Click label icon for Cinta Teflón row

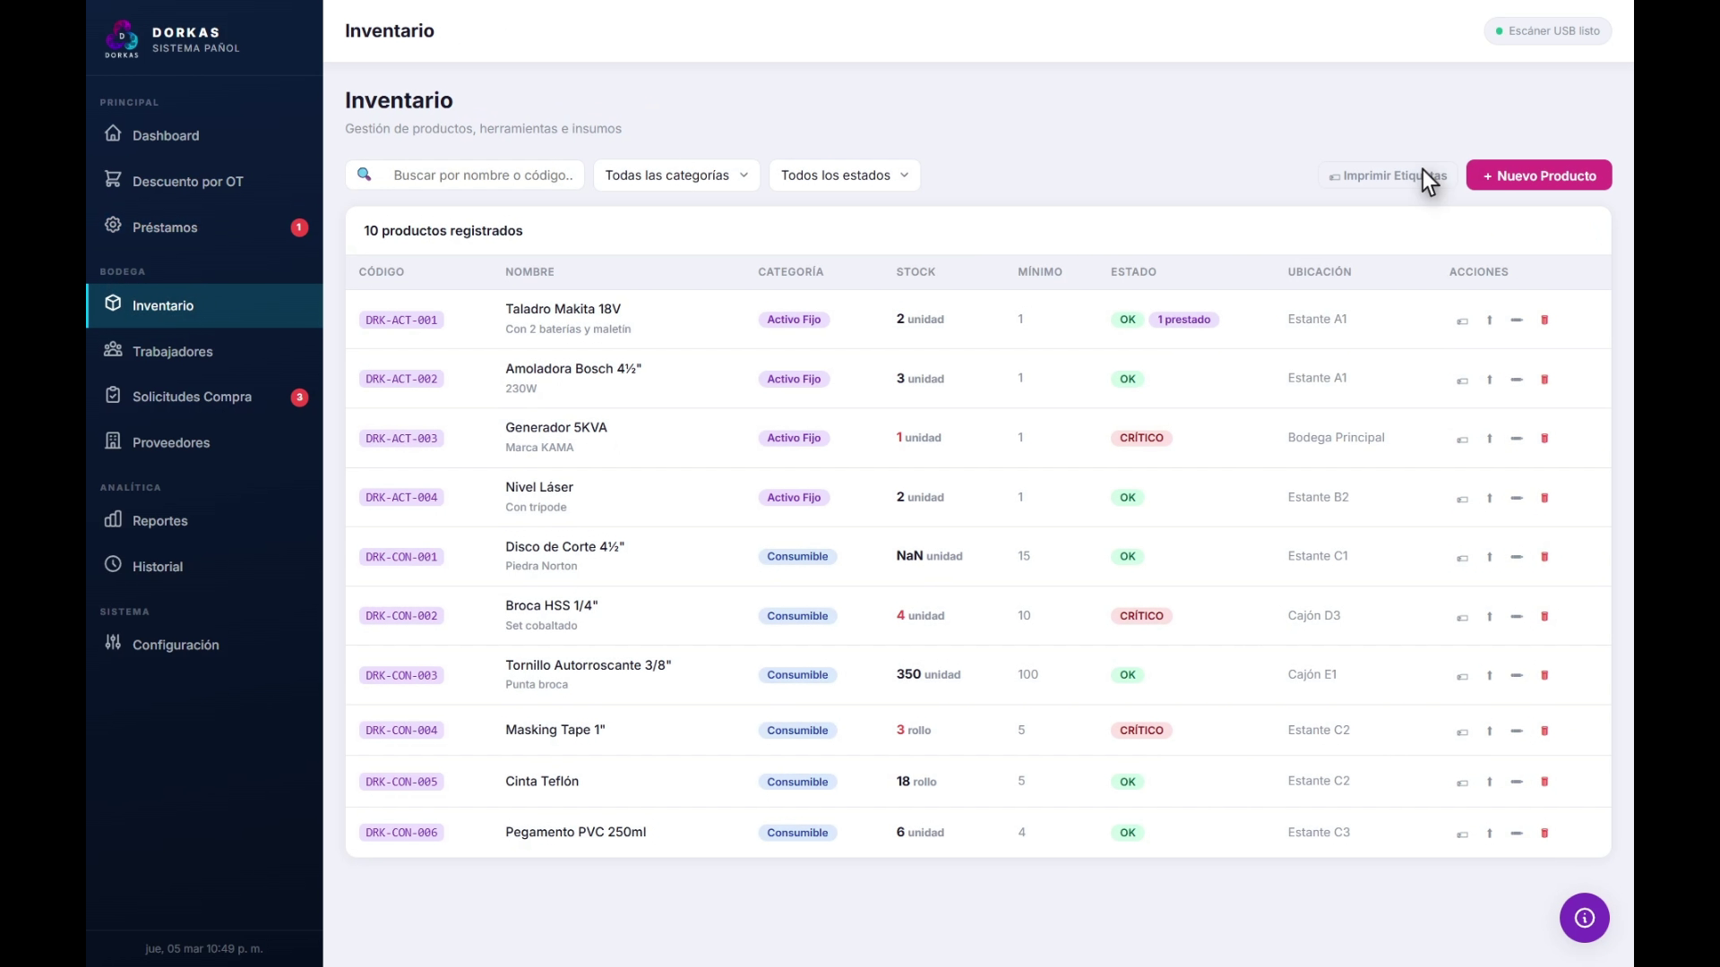(1462, 783)
